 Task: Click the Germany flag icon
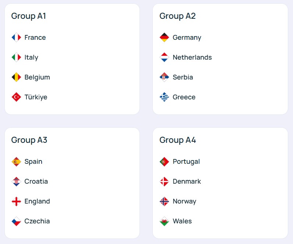point(164,38)
